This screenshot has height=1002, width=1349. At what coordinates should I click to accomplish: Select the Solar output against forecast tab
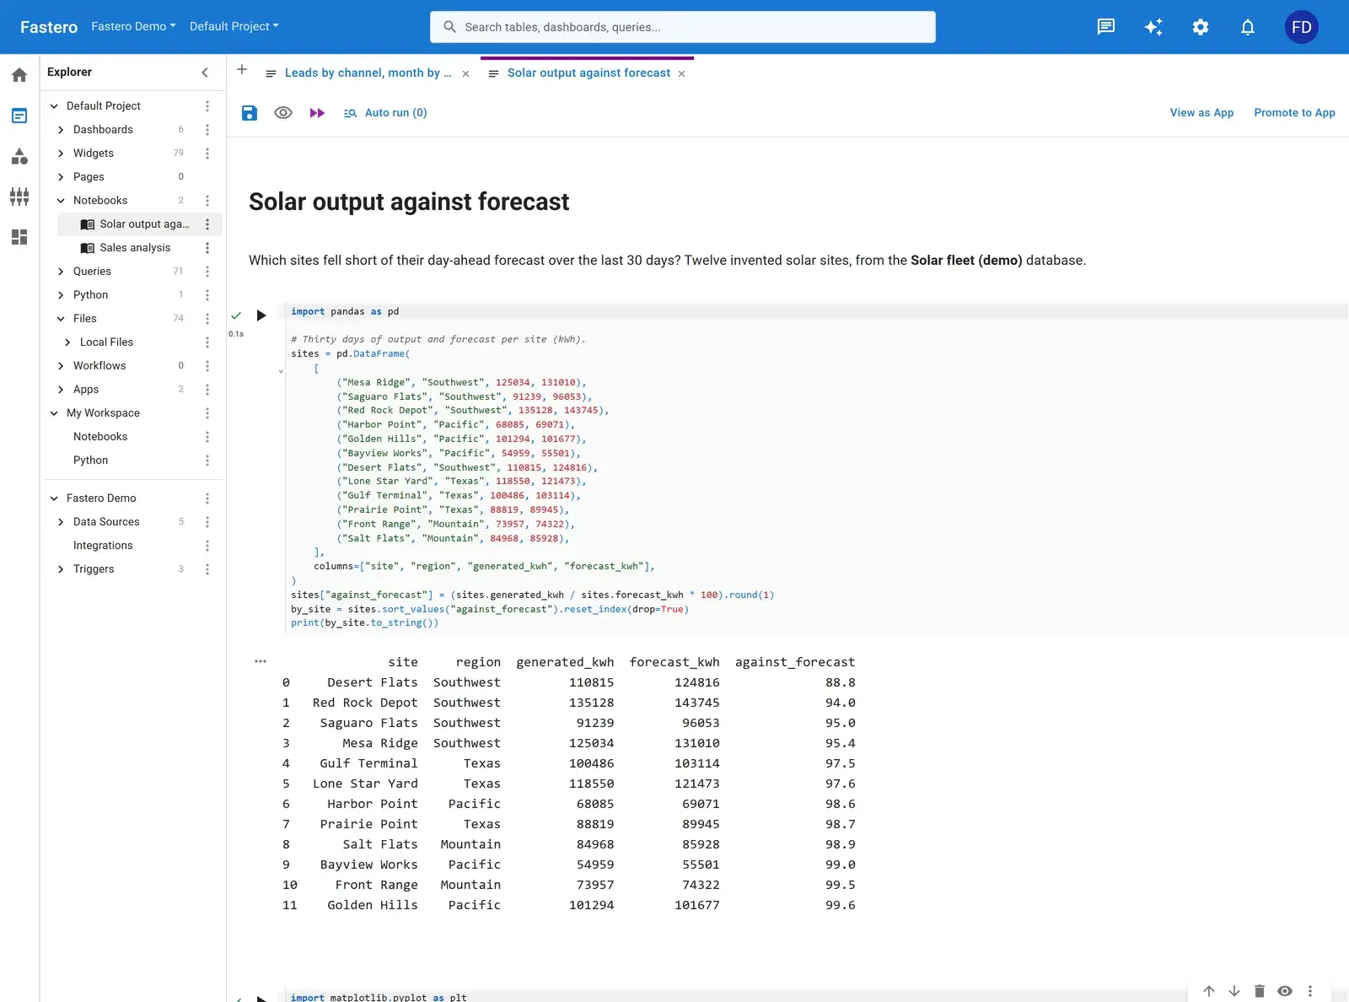(x=589, y=73)
